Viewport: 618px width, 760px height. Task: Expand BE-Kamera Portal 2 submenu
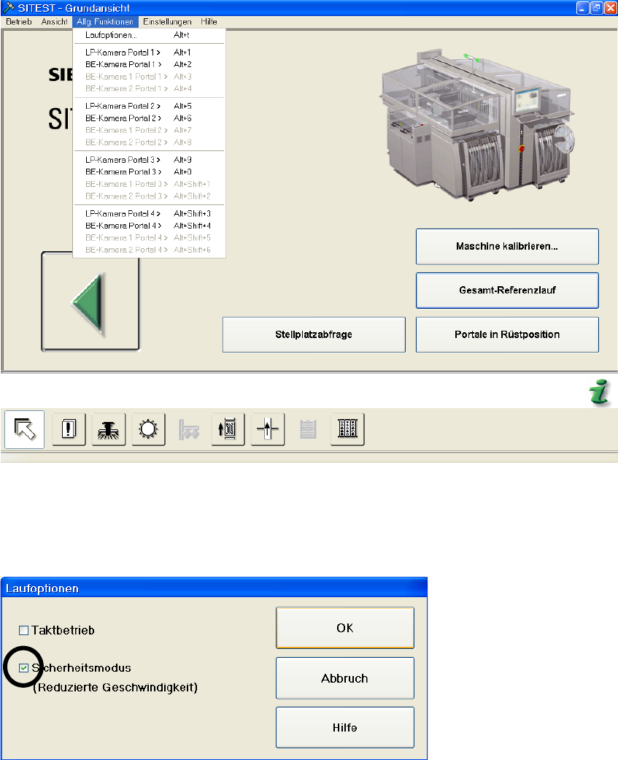[x=123, y=118]
